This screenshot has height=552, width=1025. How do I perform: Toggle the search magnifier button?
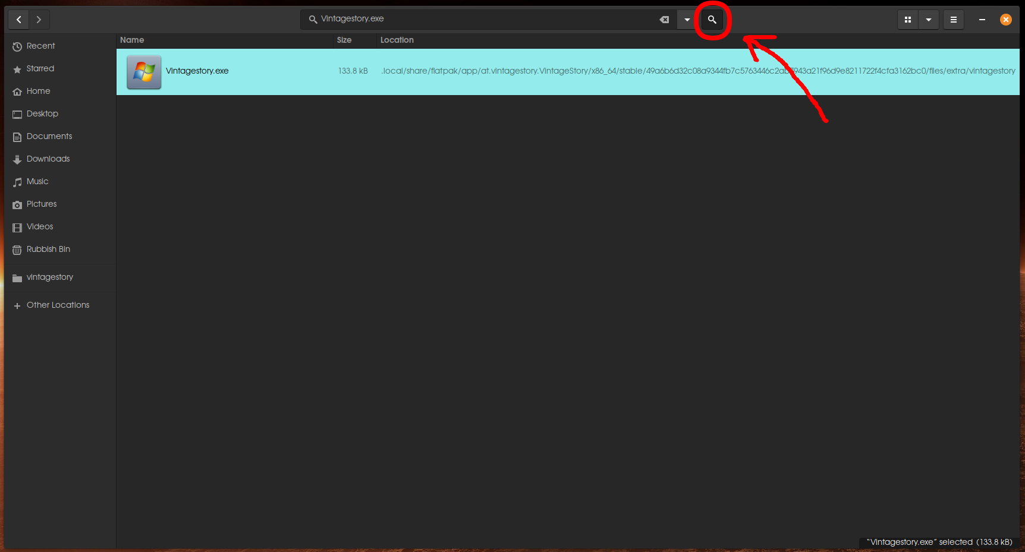(712, 20)
